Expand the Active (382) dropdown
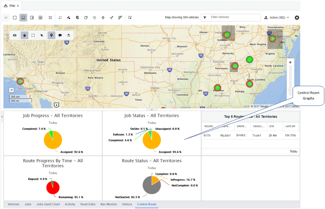This screenshot has height=209, width=325. (277, 18)
